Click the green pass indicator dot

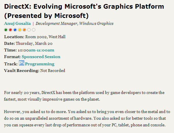[x=6, y=30]
